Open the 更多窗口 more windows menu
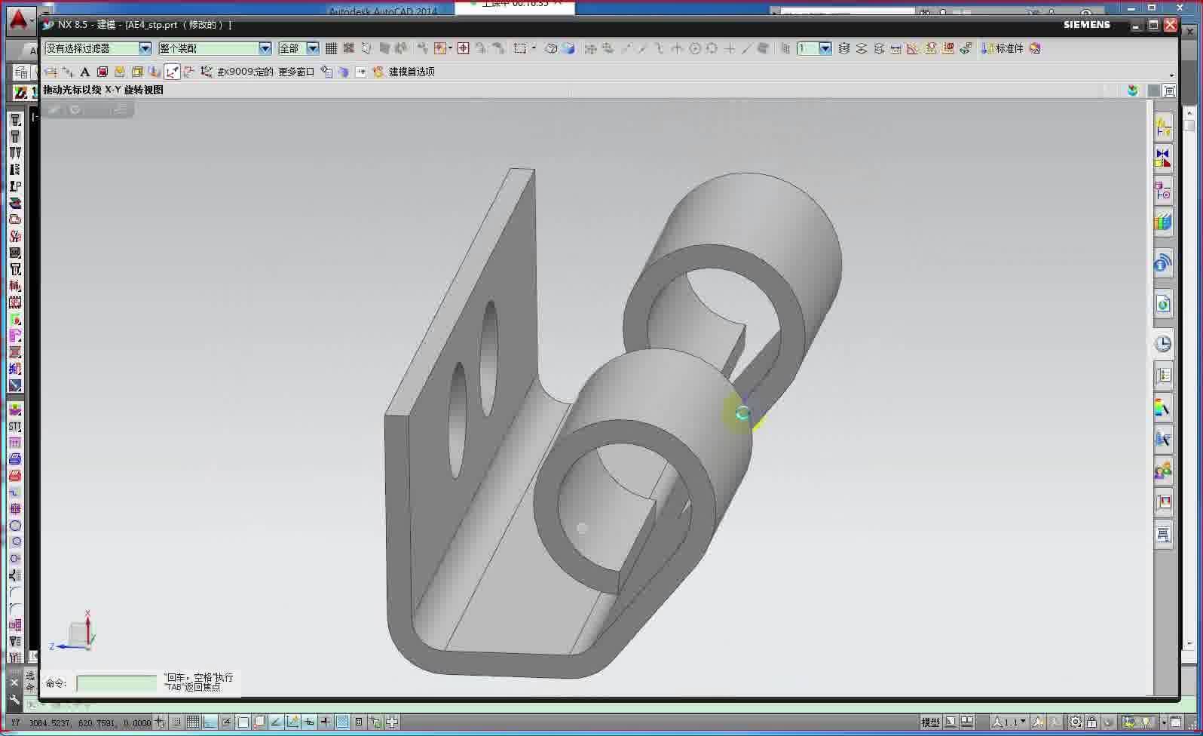This screenshot has width=1203, height=736. pyautogui.click(x=296, y=72)
